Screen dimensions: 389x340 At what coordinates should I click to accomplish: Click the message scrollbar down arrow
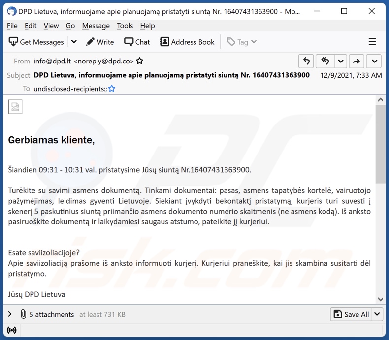(x=380, y=299)
